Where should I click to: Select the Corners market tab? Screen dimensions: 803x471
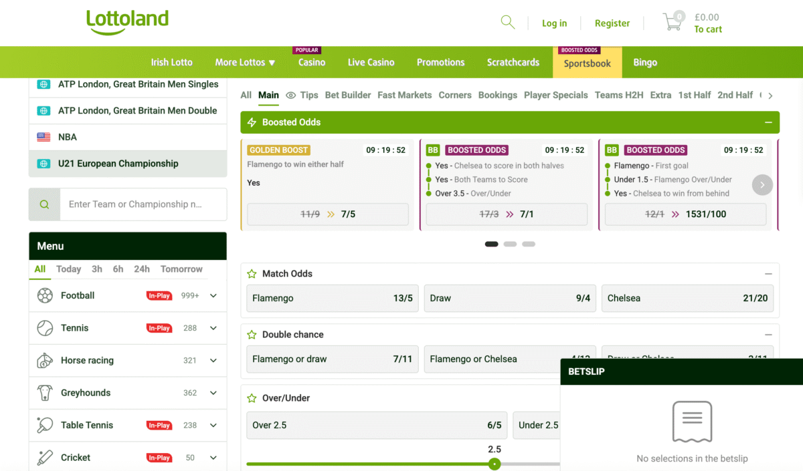(455, 95)
